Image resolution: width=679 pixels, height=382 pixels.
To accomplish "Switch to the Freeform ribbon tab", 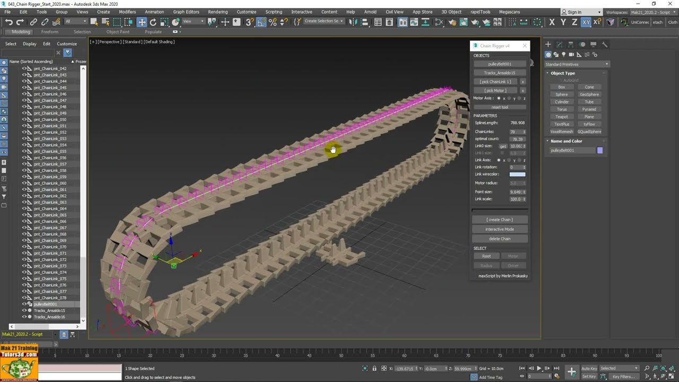I will [x=49, y=32].
